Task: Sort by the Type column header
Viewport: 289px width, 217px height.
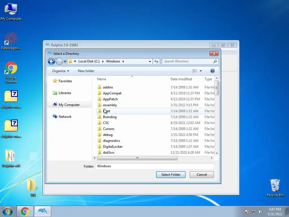Action: click(209, 79)
